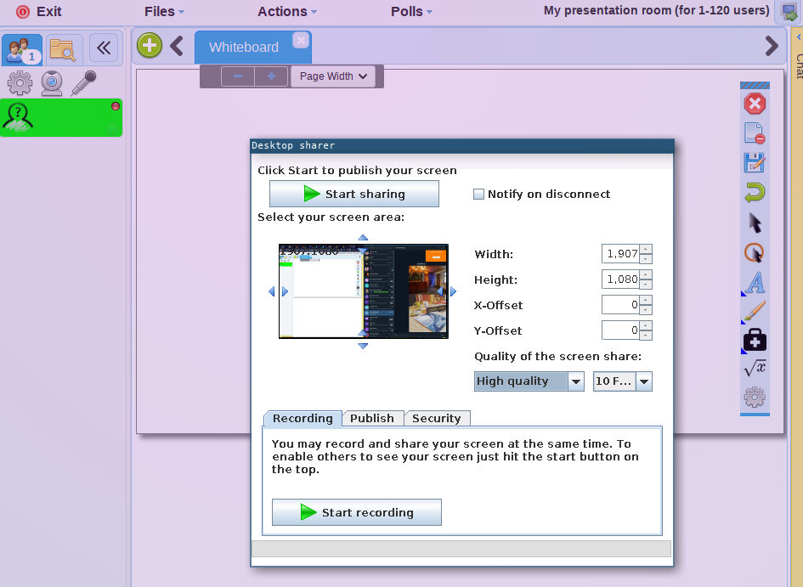
Task: Select the green user entry
Action: 61,118
